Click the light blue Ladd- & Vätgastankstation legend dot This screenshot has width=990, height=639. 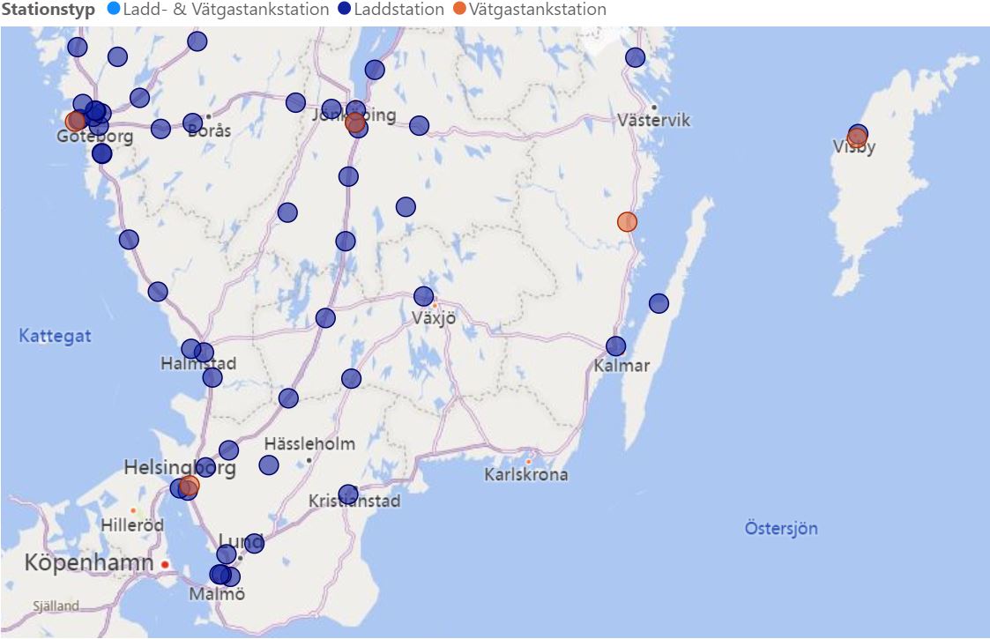point(115,10)
